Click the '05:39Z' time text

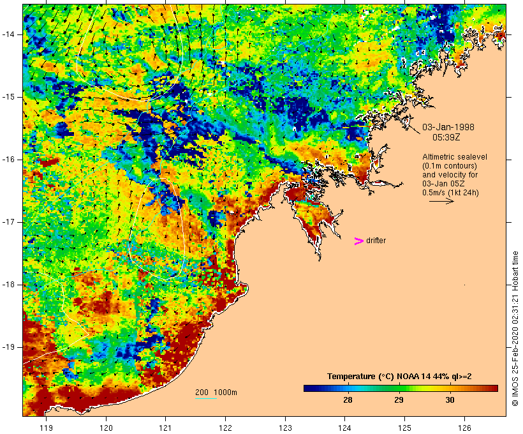(446, 137)
